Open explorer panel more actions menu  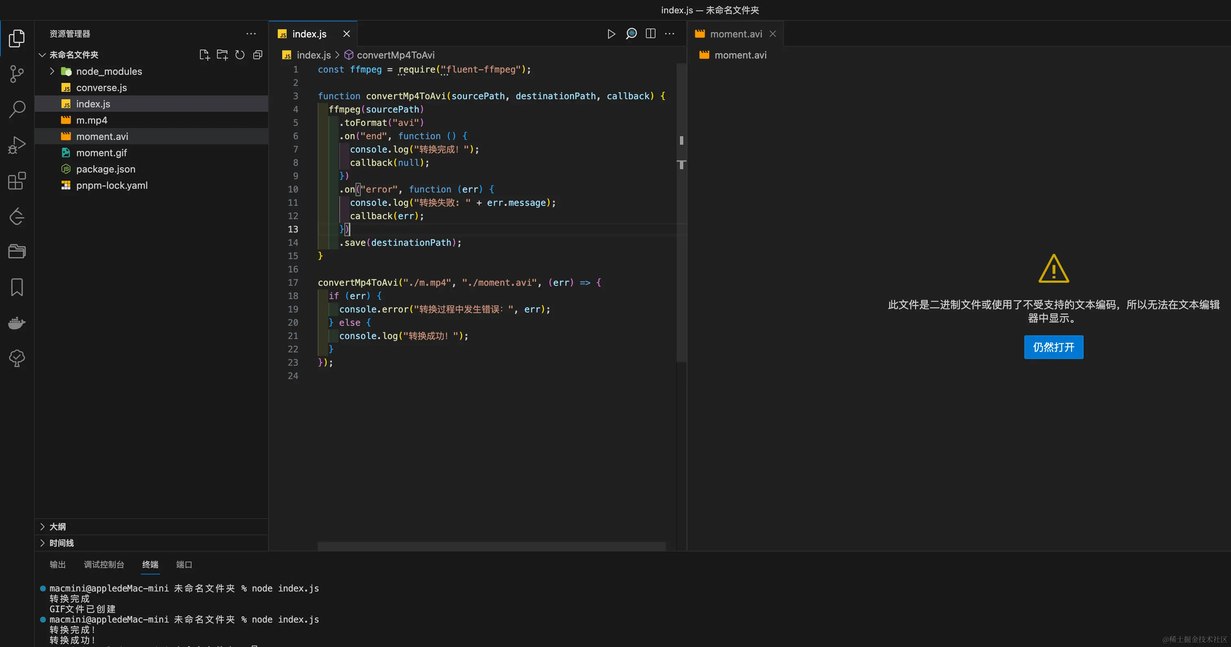pyautogui.click(x=251, y=34)
